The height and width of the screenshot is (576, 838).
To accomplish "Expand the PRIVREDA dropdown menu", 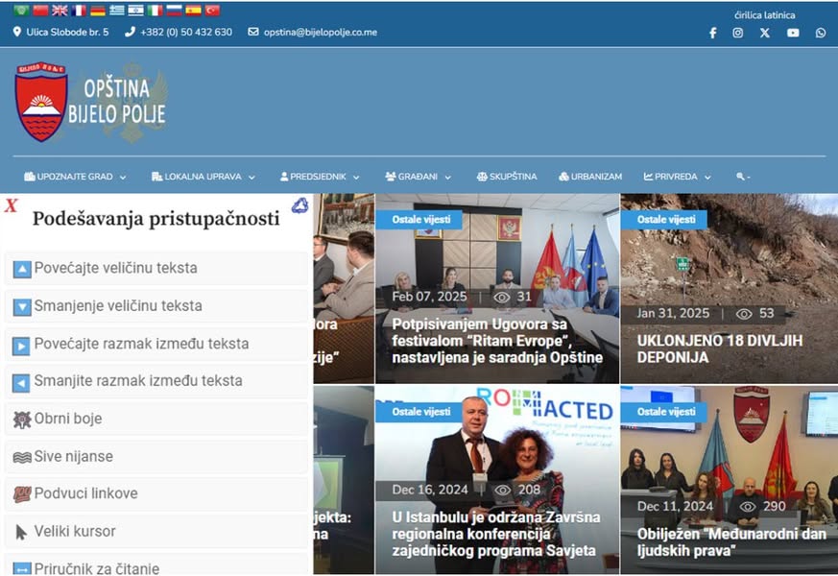I will click(677, 177).
